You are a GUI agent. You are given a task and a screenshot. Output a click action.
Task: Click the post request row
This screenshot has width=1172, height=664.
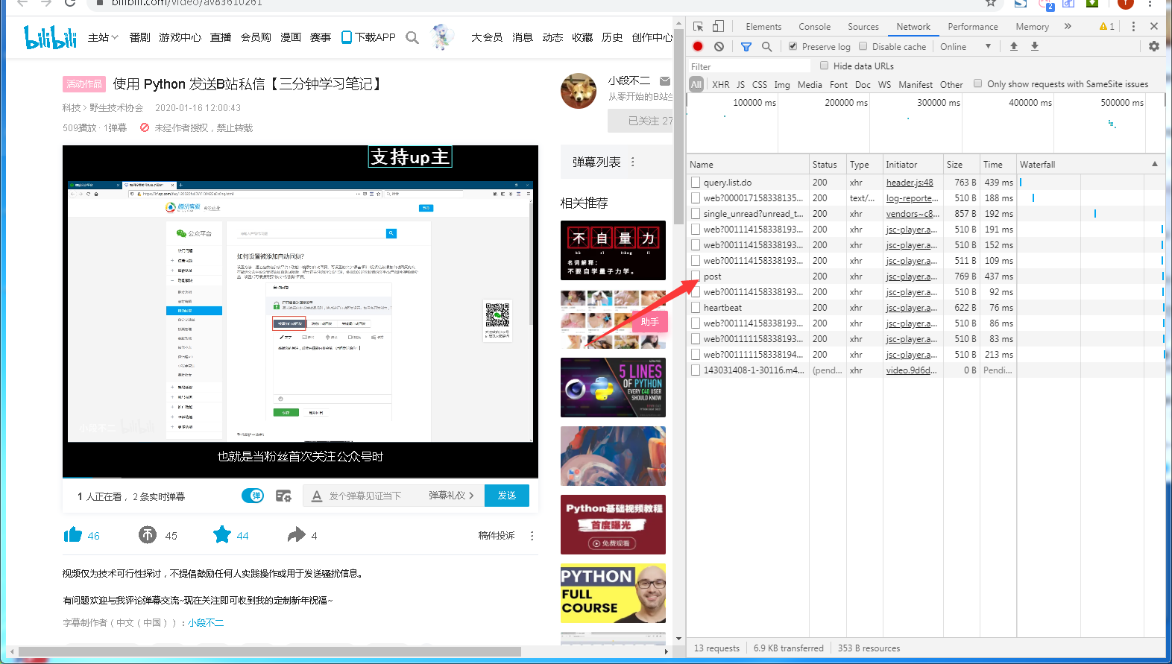[926, 276]
